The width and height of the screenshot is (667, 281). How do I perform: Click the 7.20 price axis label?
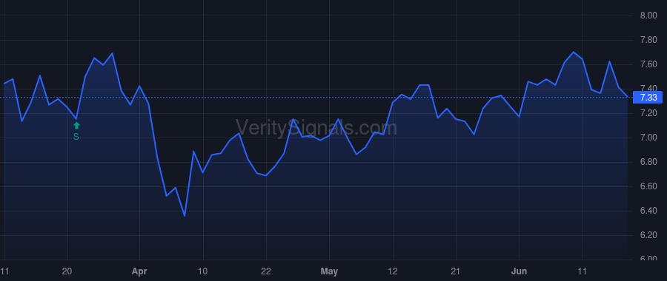[x=648, y=113]
